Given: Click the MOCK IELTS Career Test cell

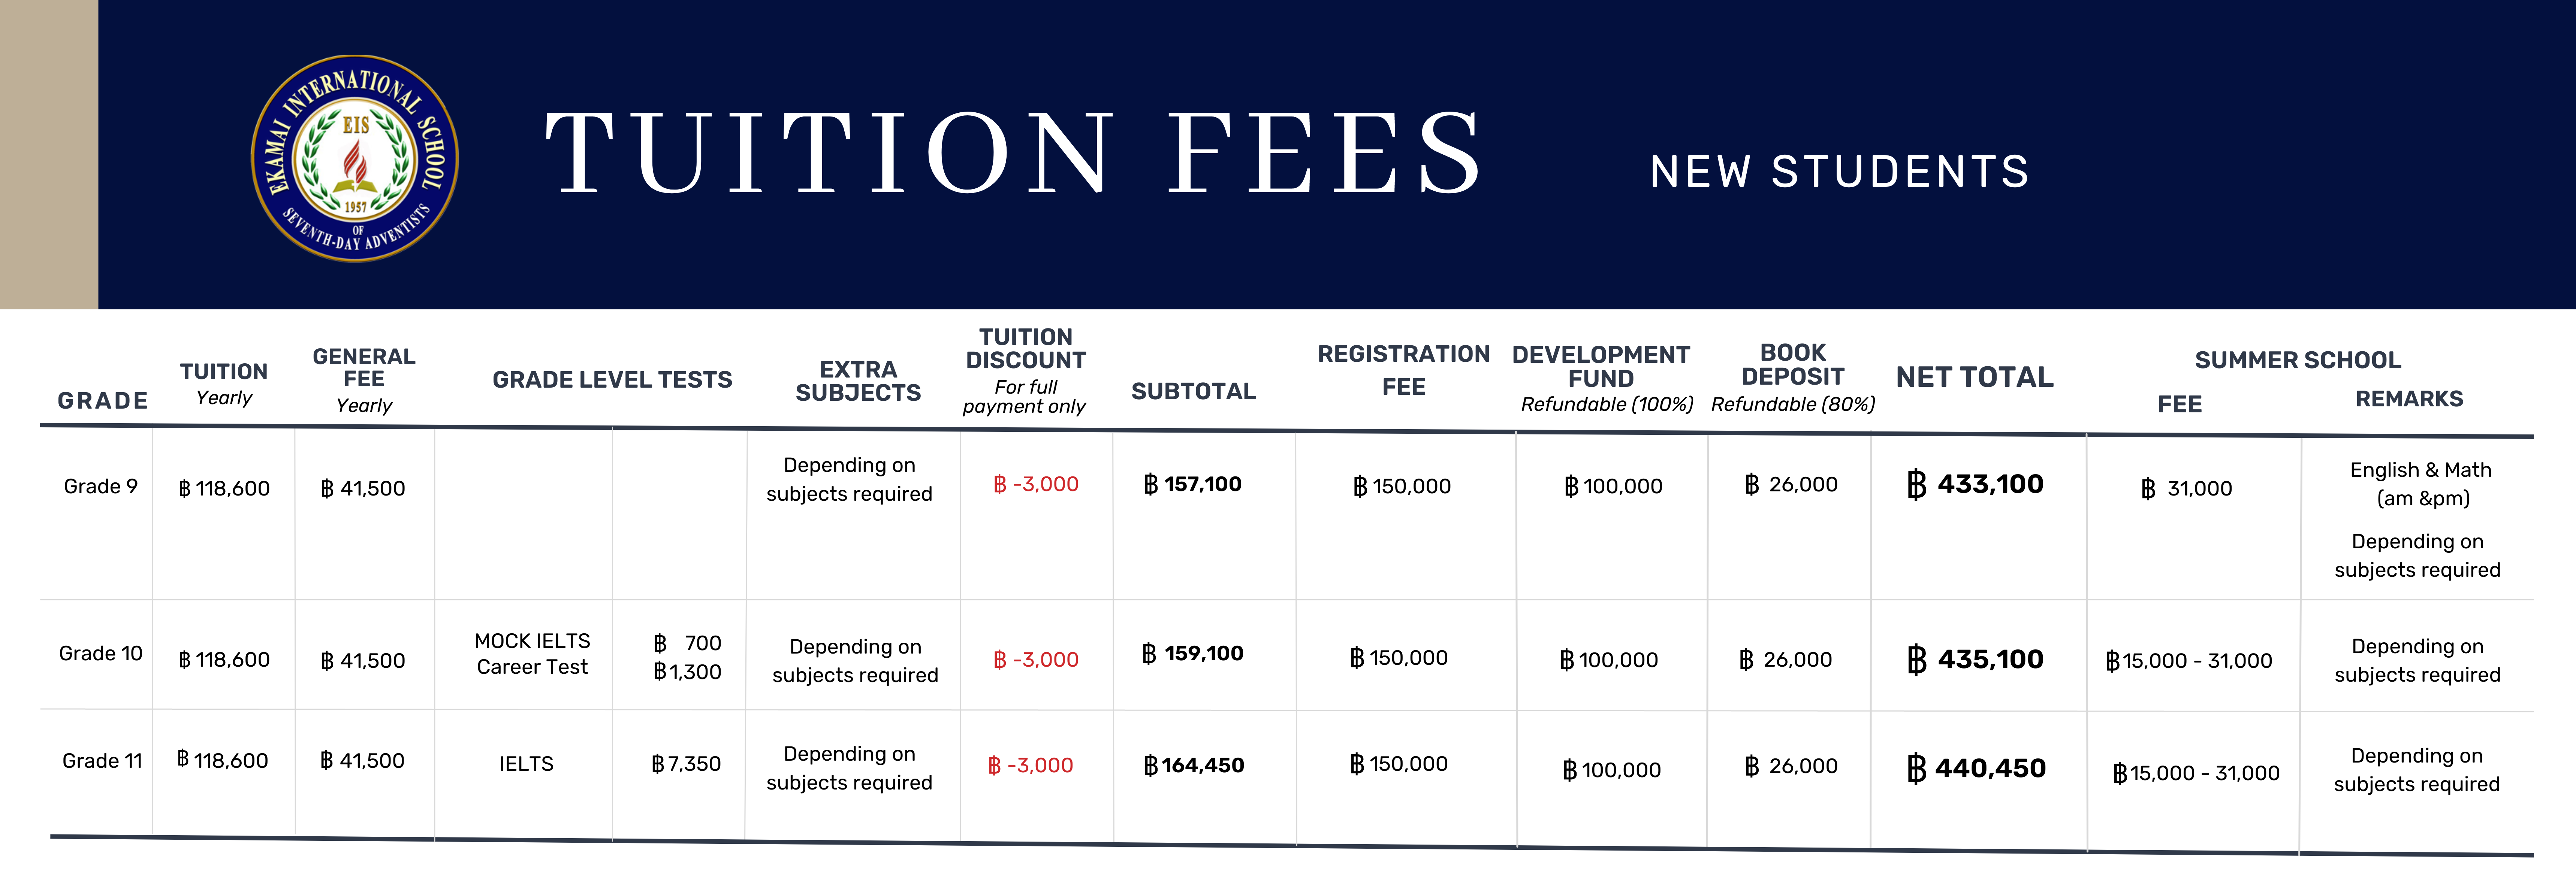Looking at the screenshot, I should [x=532, y=654].
